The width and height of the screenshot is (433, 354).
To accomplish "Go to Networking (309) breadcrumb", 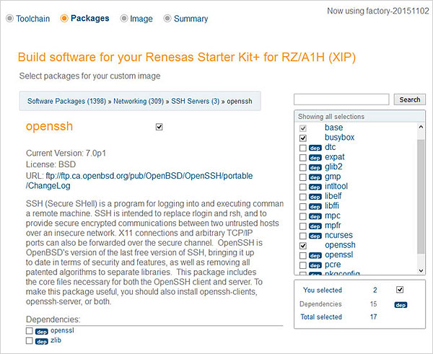I will click(139, 101).
